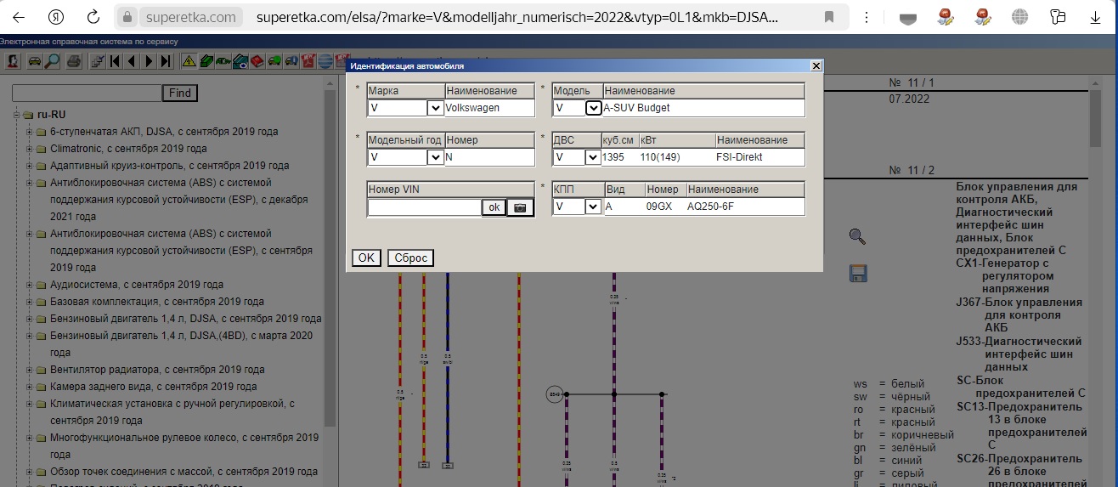This screenshot has height=487, width=1118.
Task: Open the toolbox with eye icon
Action: [240, 61]
